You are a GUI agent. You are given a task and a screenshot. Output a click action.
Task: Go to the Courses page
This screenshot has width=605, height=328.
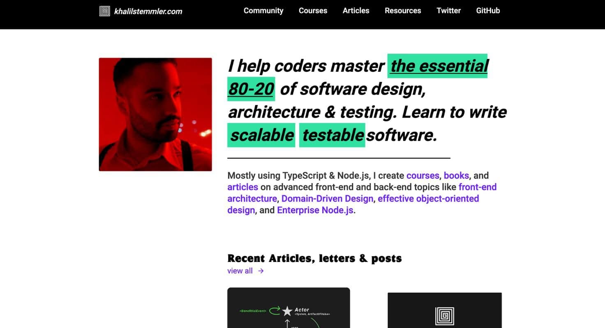pos(313,11)
